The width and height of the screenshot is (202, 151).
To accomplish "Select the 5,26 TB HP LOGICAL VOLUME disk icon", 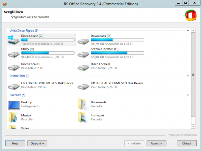I will pos(84,87).
